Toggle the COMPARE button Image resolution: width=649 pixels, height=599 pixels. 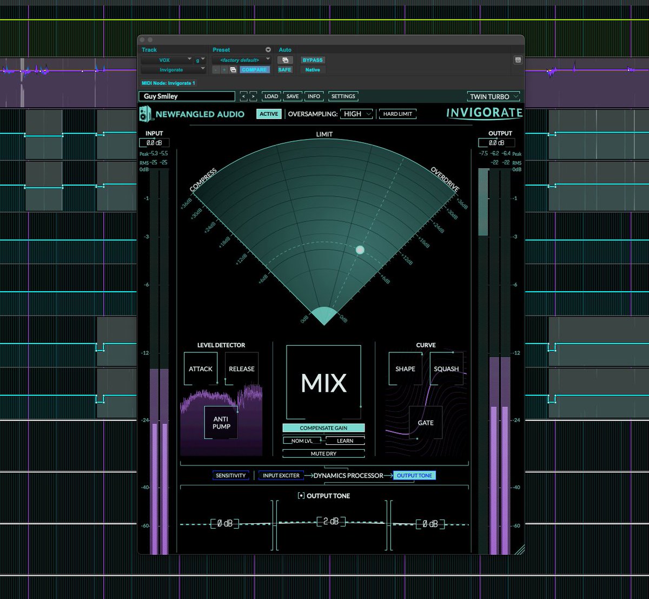click(254, 70)
